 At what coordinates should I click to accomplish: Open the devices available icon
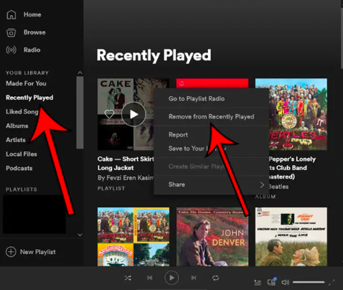tap(271, 282)
